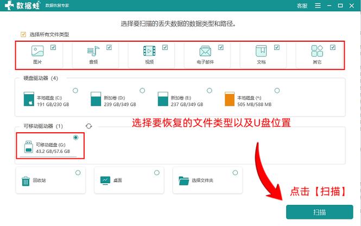Click the 硬盘驱动器 (4) section label
The width and height of the screenshot is (361, 226).
tap(41, 78)
